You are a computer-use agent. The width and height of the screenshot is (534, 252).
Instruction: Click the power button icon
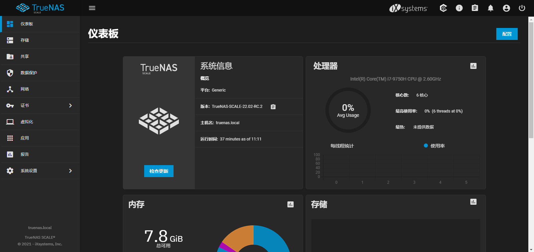pos(522,8)
